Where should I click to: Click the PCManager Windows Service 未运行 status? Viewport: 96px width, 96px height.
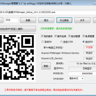click(x=89, y=53)
